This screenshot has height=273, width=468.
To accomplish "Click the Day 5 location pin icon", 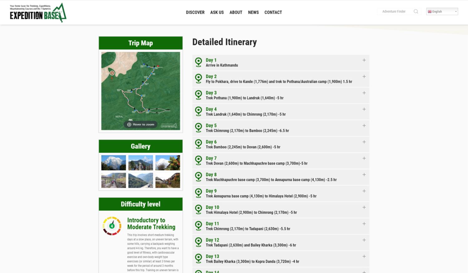I will (x=198, y=128).
